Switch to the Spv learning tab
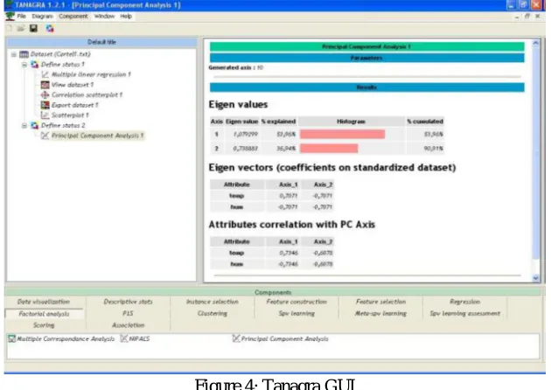 296,313
